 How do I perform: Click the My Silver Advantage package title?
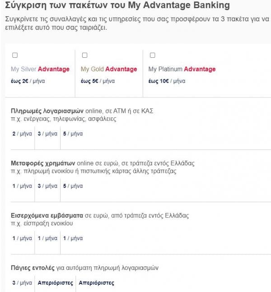[40, 69]
